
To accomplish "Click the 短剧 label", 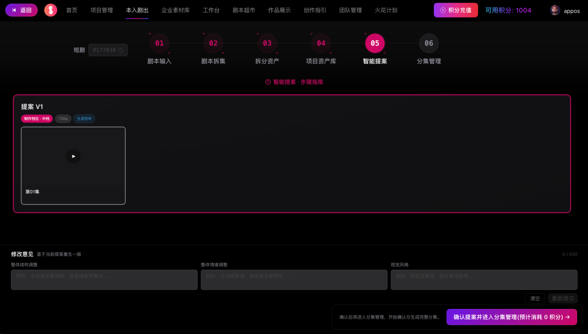I will pos(79,50).
